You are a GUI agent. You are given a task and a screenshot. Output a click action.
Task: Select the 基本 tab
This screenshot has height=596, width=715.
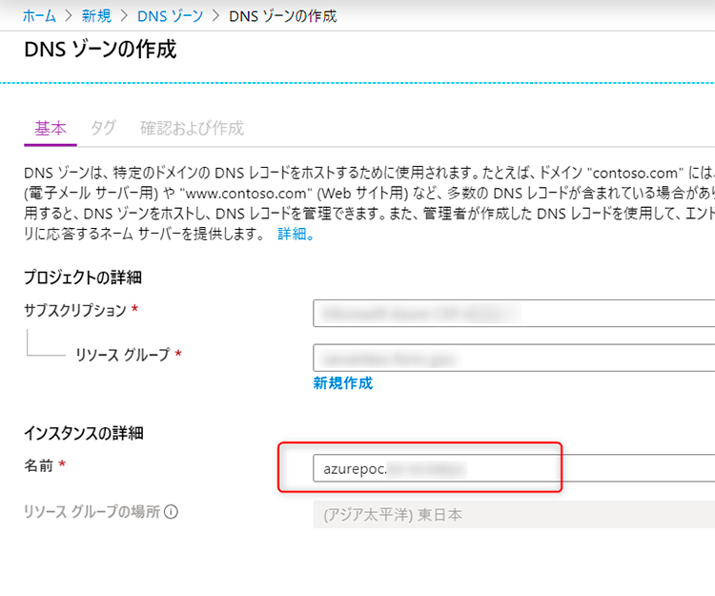point(50,129)
